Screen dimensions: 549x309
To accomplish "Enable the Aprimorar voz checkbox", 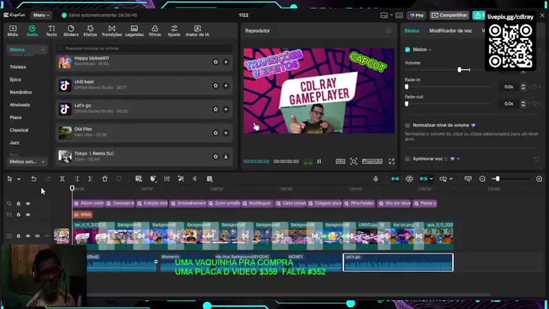I will (408, 159).
